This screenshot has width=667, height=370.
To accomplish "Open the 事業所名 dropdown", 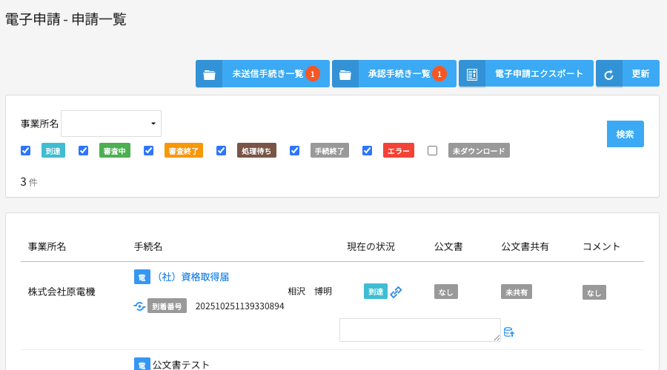I will tap(111, 124).
